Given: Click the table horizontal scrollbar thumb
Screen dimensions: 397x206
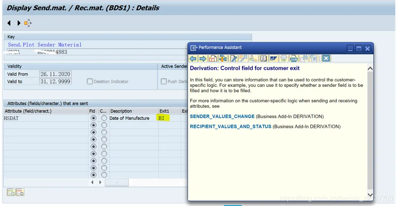Looking at the screenshot, I should [x=117, y=182].
